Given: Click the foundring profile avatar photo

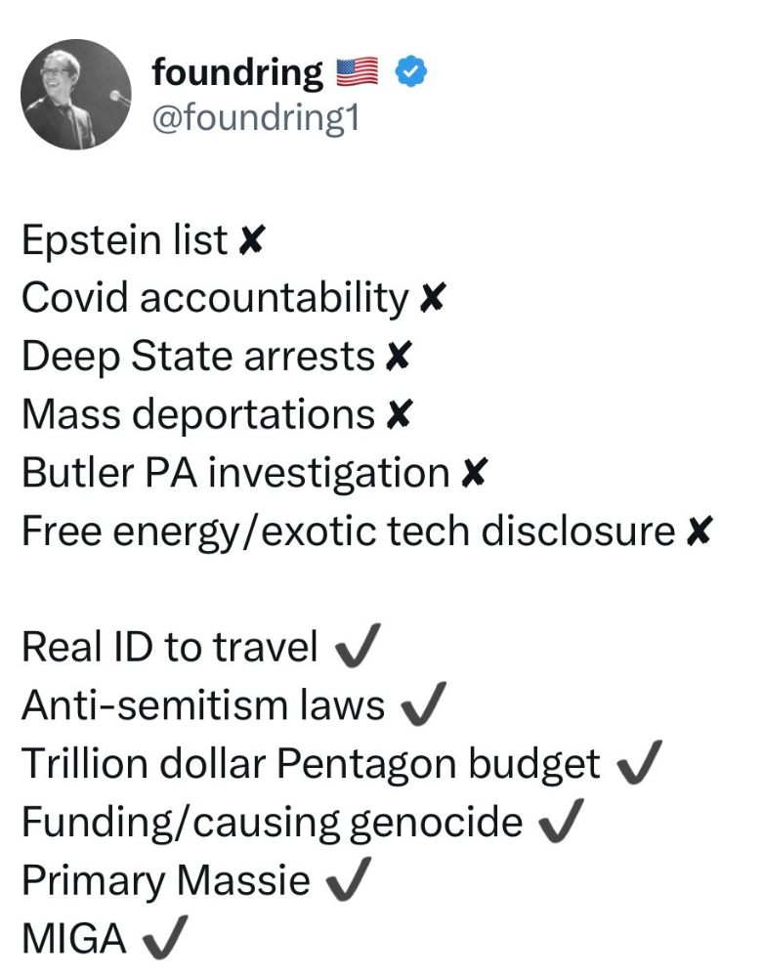Looking at the screenshot, I should pyautogui.click(x=75, y=95).
